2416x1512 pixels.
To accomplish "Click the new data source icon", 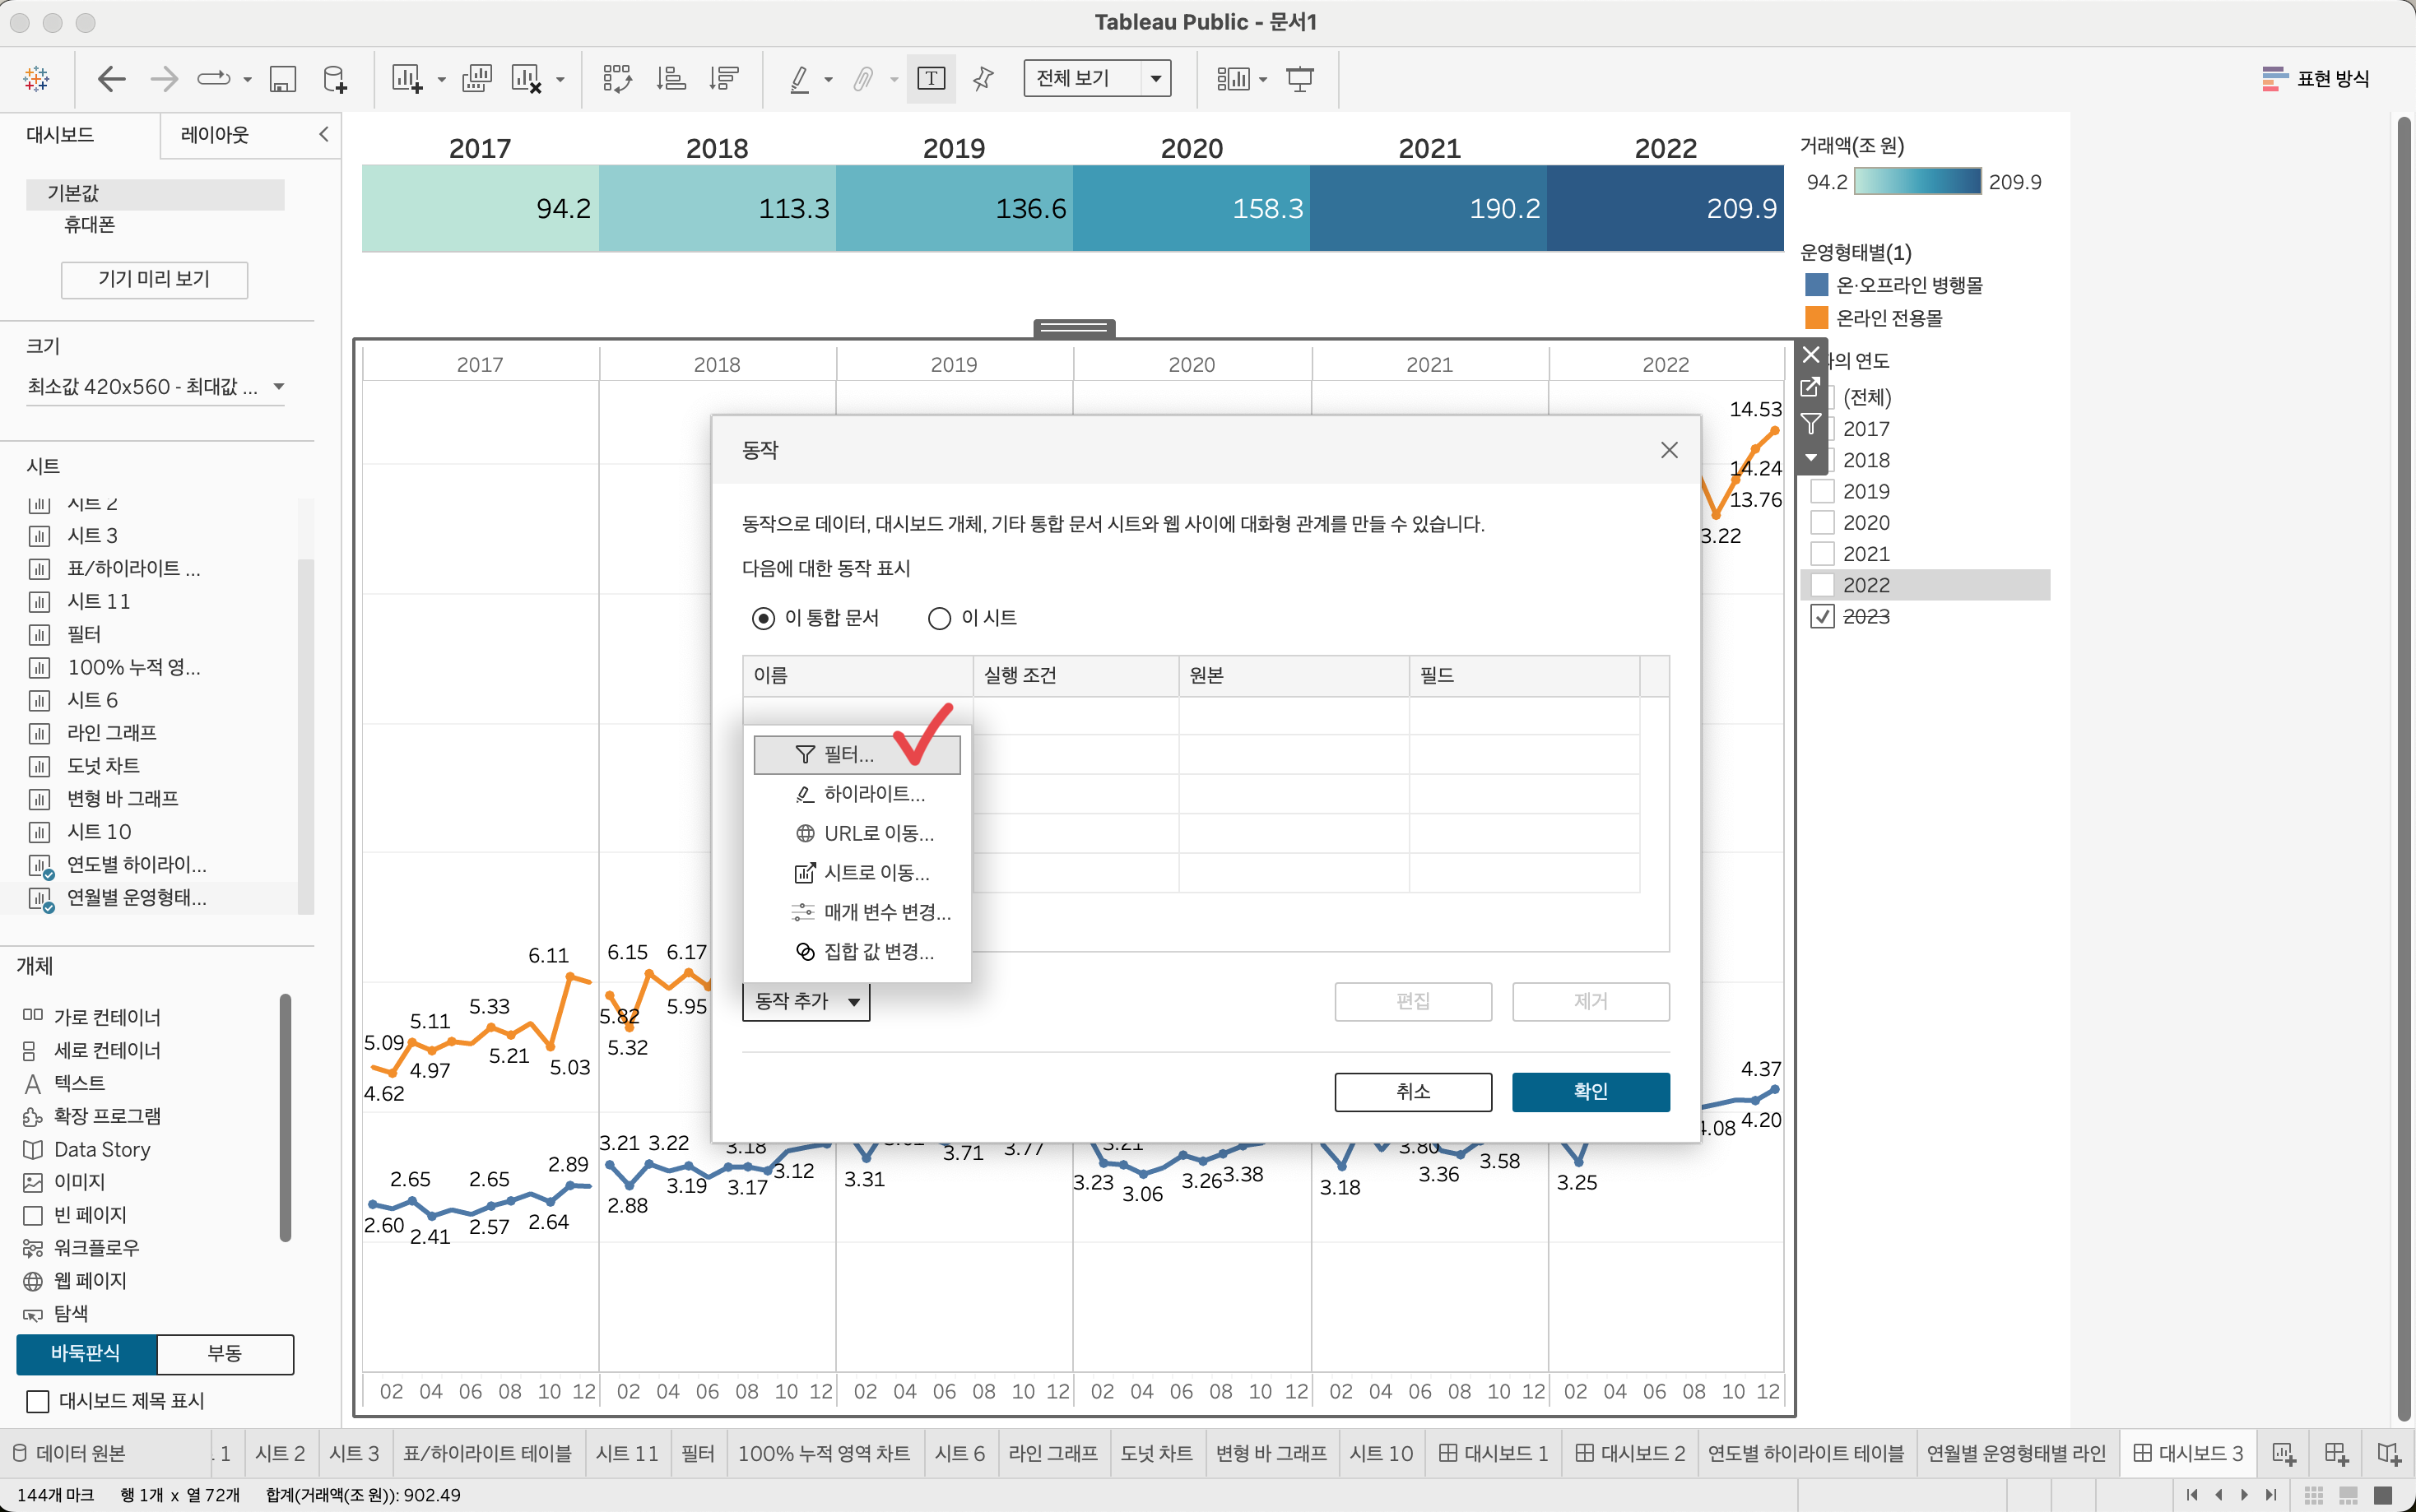I will click(335, 79).
